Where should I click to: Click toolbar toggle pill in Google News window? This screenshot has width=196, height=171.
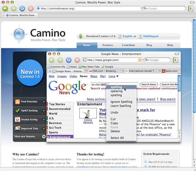177,54
